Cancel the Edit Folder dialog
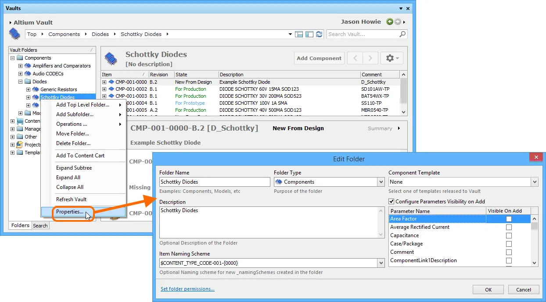546x302 pixels. [524, 289]
